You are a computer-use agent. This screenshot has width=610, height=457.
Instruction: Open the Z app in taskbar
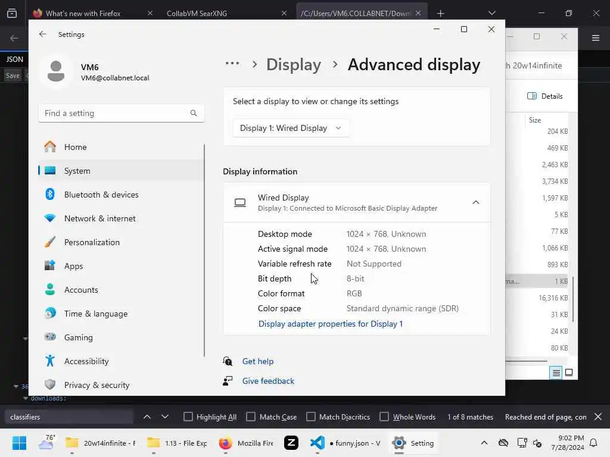click(x=291, y=443)
